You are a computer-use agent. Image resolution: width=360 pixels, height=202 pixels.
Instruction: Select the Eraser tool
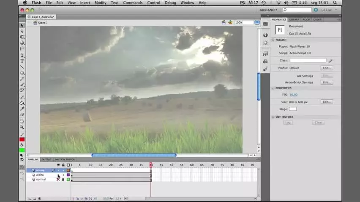[22, 114]
